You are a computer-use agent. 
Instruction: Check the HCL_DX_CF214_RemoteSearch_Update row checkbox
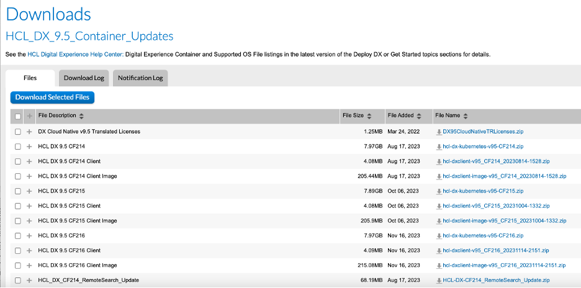[x=18, y=281]
